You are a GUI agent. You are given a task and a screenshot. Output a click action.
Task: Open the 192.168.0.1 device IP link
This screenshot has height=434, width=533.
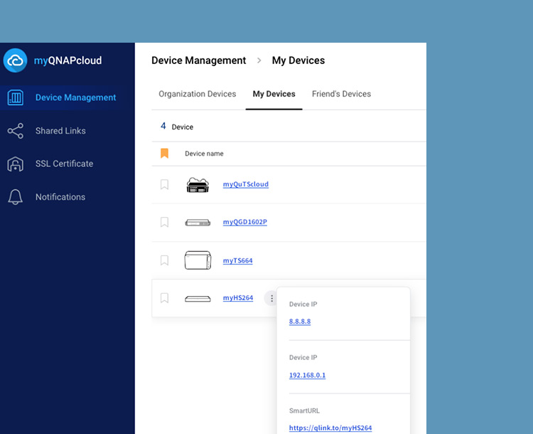pyautogui.click(x=307, y=375)
